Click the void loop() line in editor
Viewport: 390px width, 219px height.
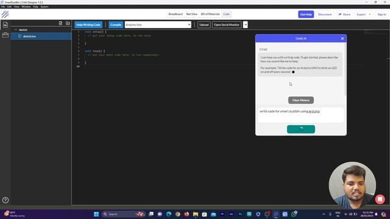(94, 51)
